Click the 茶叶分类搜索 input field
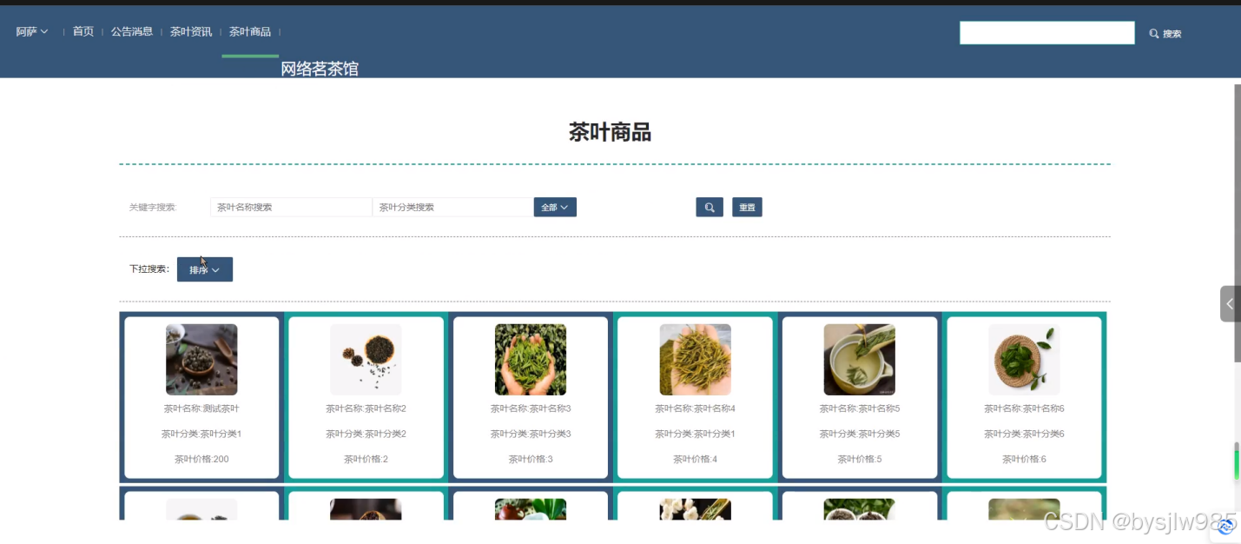 (x=452, y=208)
